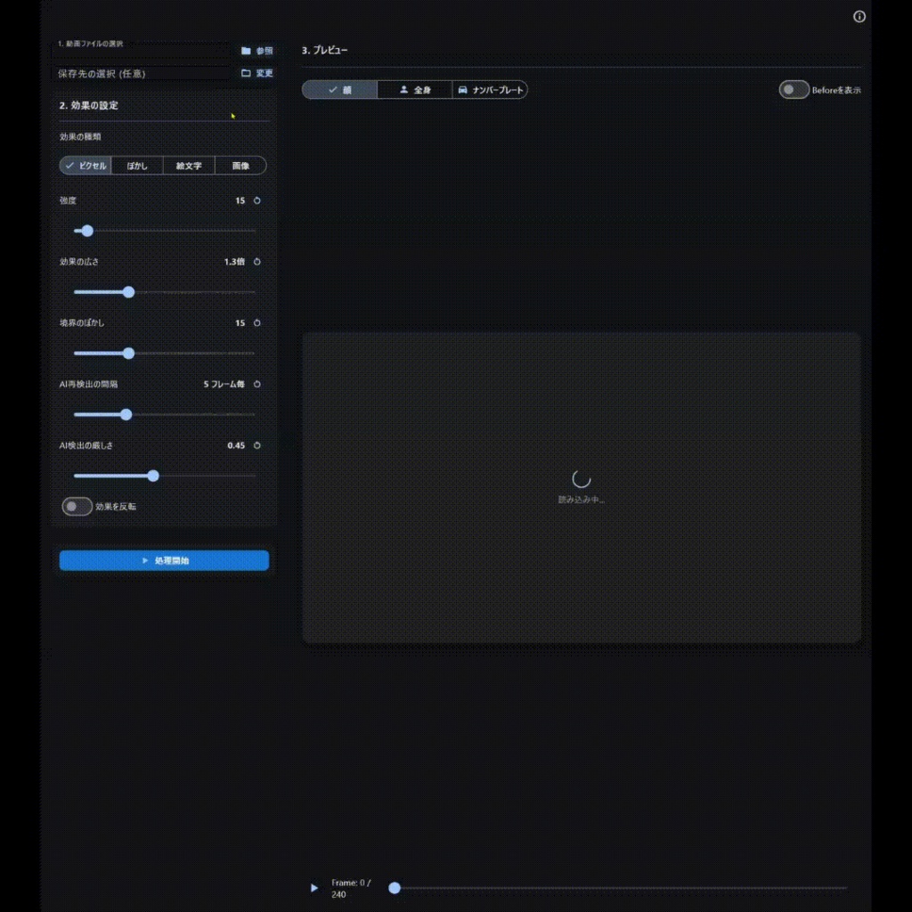
Task: Click the 保存先の選択 (任意) field
Action: coord(142,73)
